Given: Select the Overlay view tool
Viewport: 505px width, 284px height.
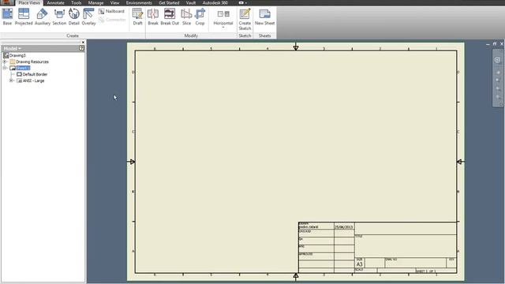Looking at the screenshot, I should [88, 17].
